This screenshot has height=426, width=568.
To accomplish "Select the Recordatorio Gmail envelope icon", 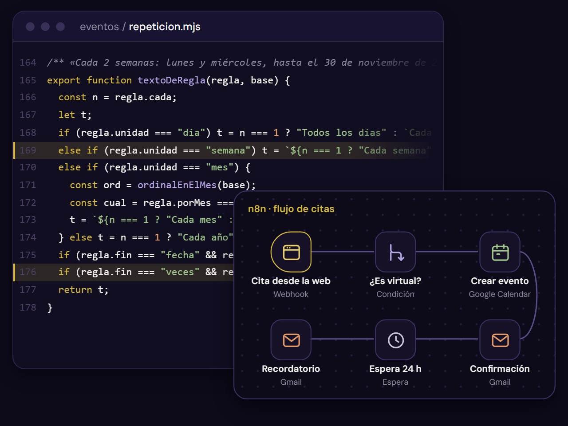I will tap(291, 339).
